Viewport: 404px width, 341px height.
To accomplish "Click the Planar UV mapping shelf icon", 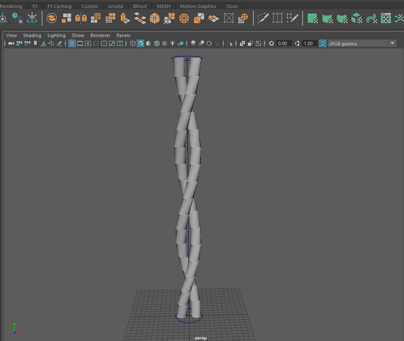I will pyautogui.click(x=312, y=18).
